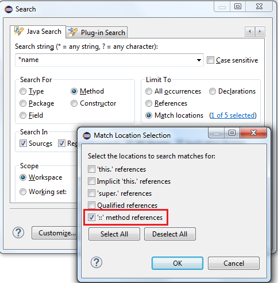
Task: Enable the Case sensitive checkbox
Action: coord(210,60)
